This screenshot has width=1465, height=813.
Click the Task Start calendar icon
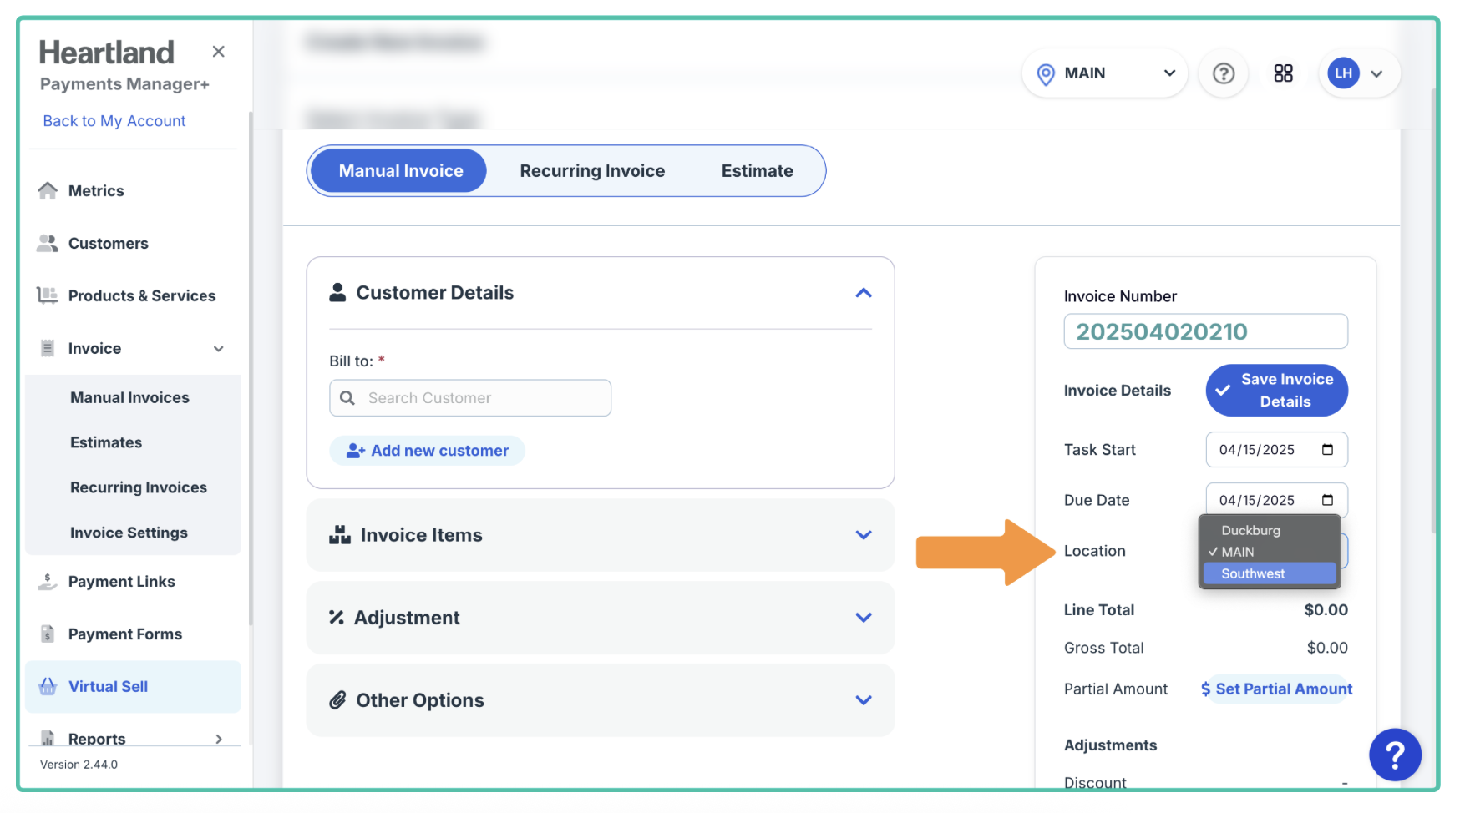point(1327,450)
